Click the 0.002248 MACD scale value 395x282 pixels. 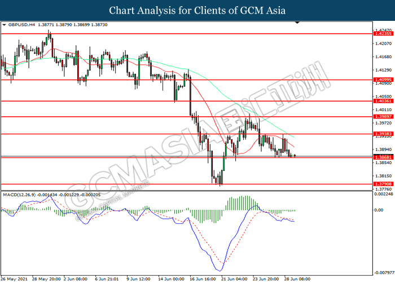[384, 195]
